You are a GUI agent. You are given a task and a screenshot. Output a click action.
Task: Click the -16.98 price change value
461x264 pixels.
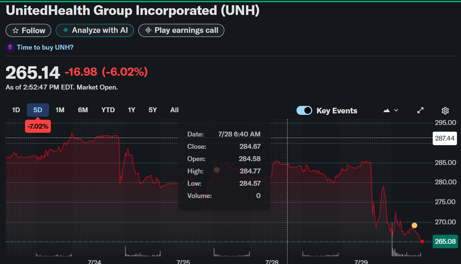[x=81, y=72]
